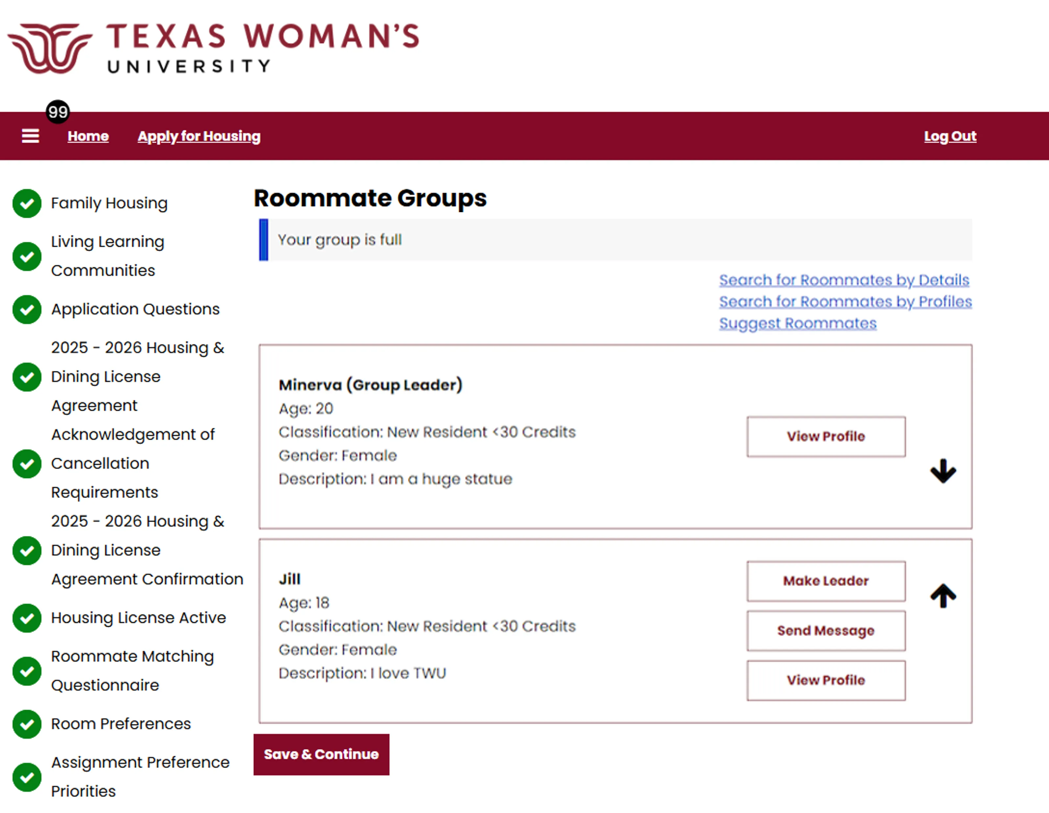Send Message to Jill
Viewport: 1049px width, 813px height.
pos(826,631)
